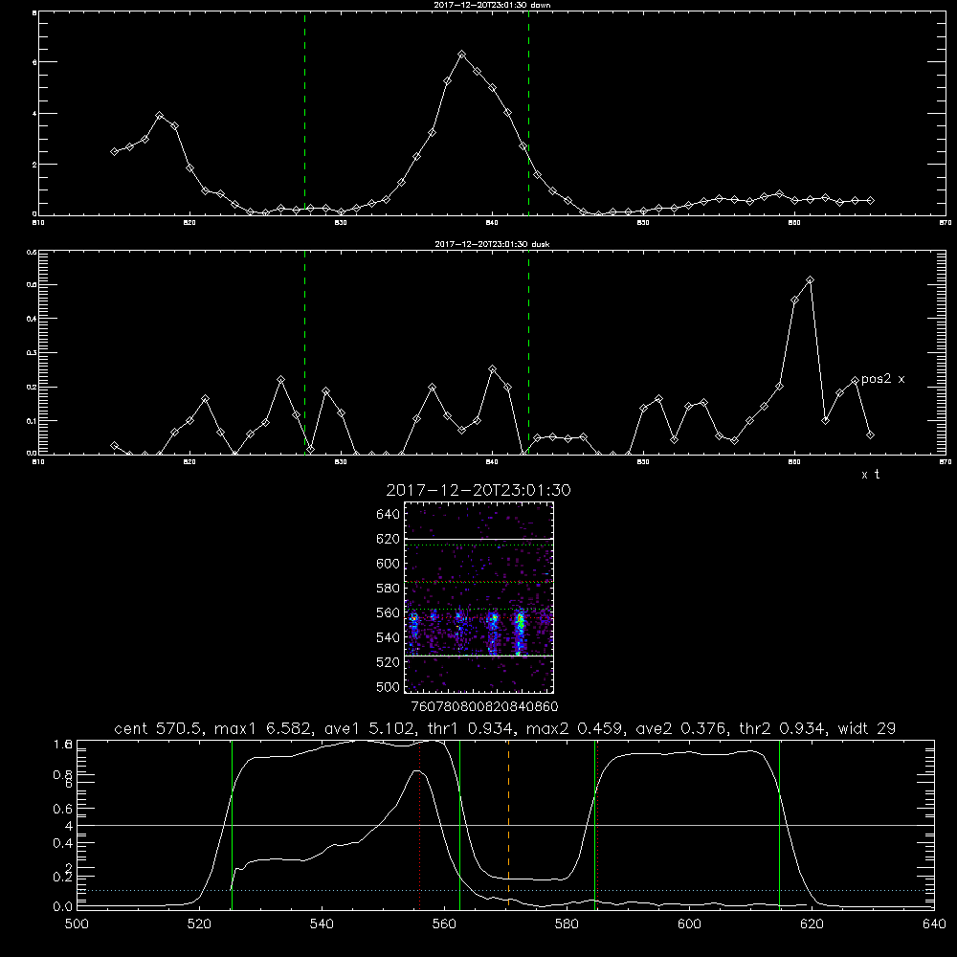Click the right green dashed line in dusk plot
Image resolution: width=957 pixels, height=957 pixels.
(528, 353)
